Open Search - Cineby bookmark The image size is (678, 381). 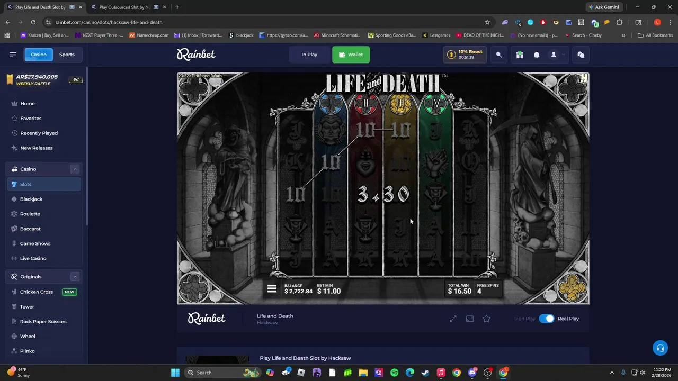583,35
